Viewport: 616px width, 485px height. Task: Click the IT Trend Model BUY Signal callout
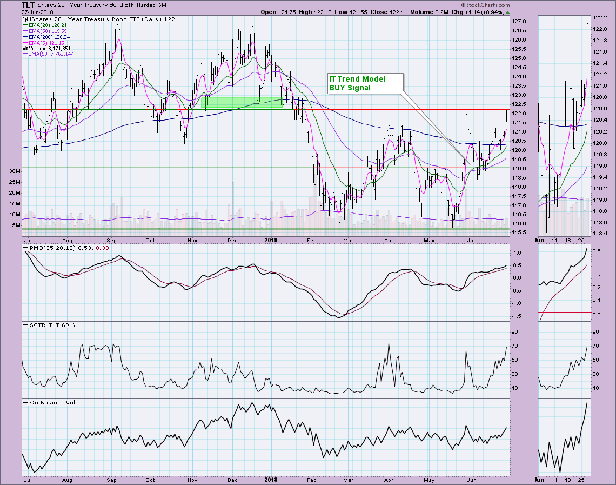(365, 83)
